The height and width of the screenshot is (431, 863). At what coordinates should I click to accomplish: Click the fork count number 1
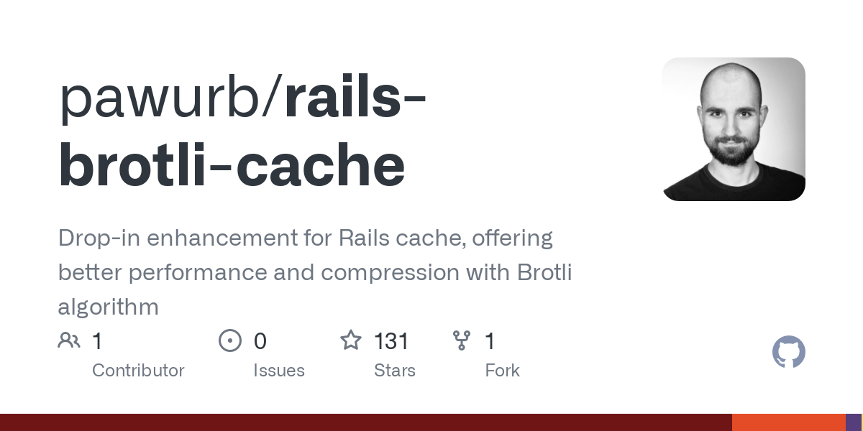(x=490, y=341)
